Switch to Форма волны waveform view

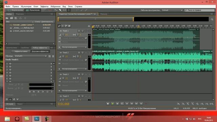[x=15, y=10]
